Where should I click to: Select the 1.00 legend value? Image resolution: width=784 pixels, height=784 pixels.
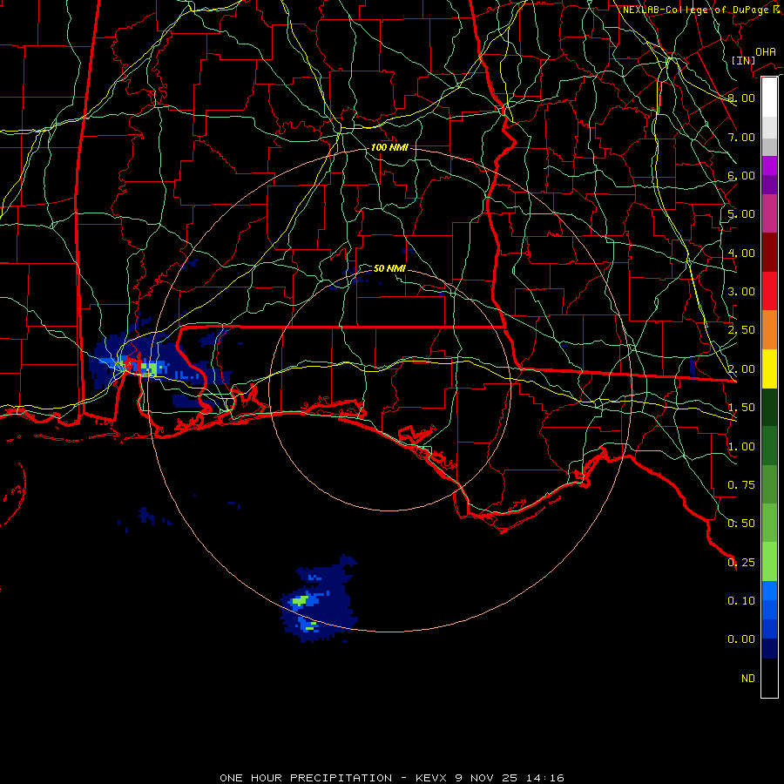coord(741,447)
